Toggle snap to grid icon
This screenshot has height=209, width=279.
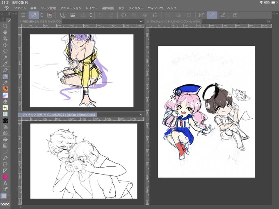(223, 15)
